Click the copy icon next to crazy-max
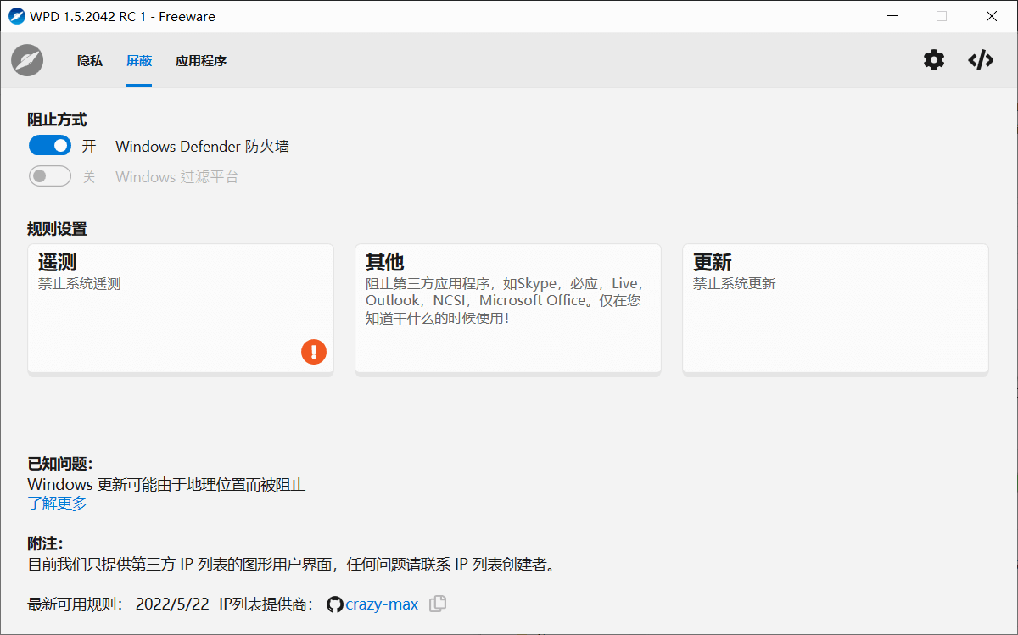 coord(438,604)
